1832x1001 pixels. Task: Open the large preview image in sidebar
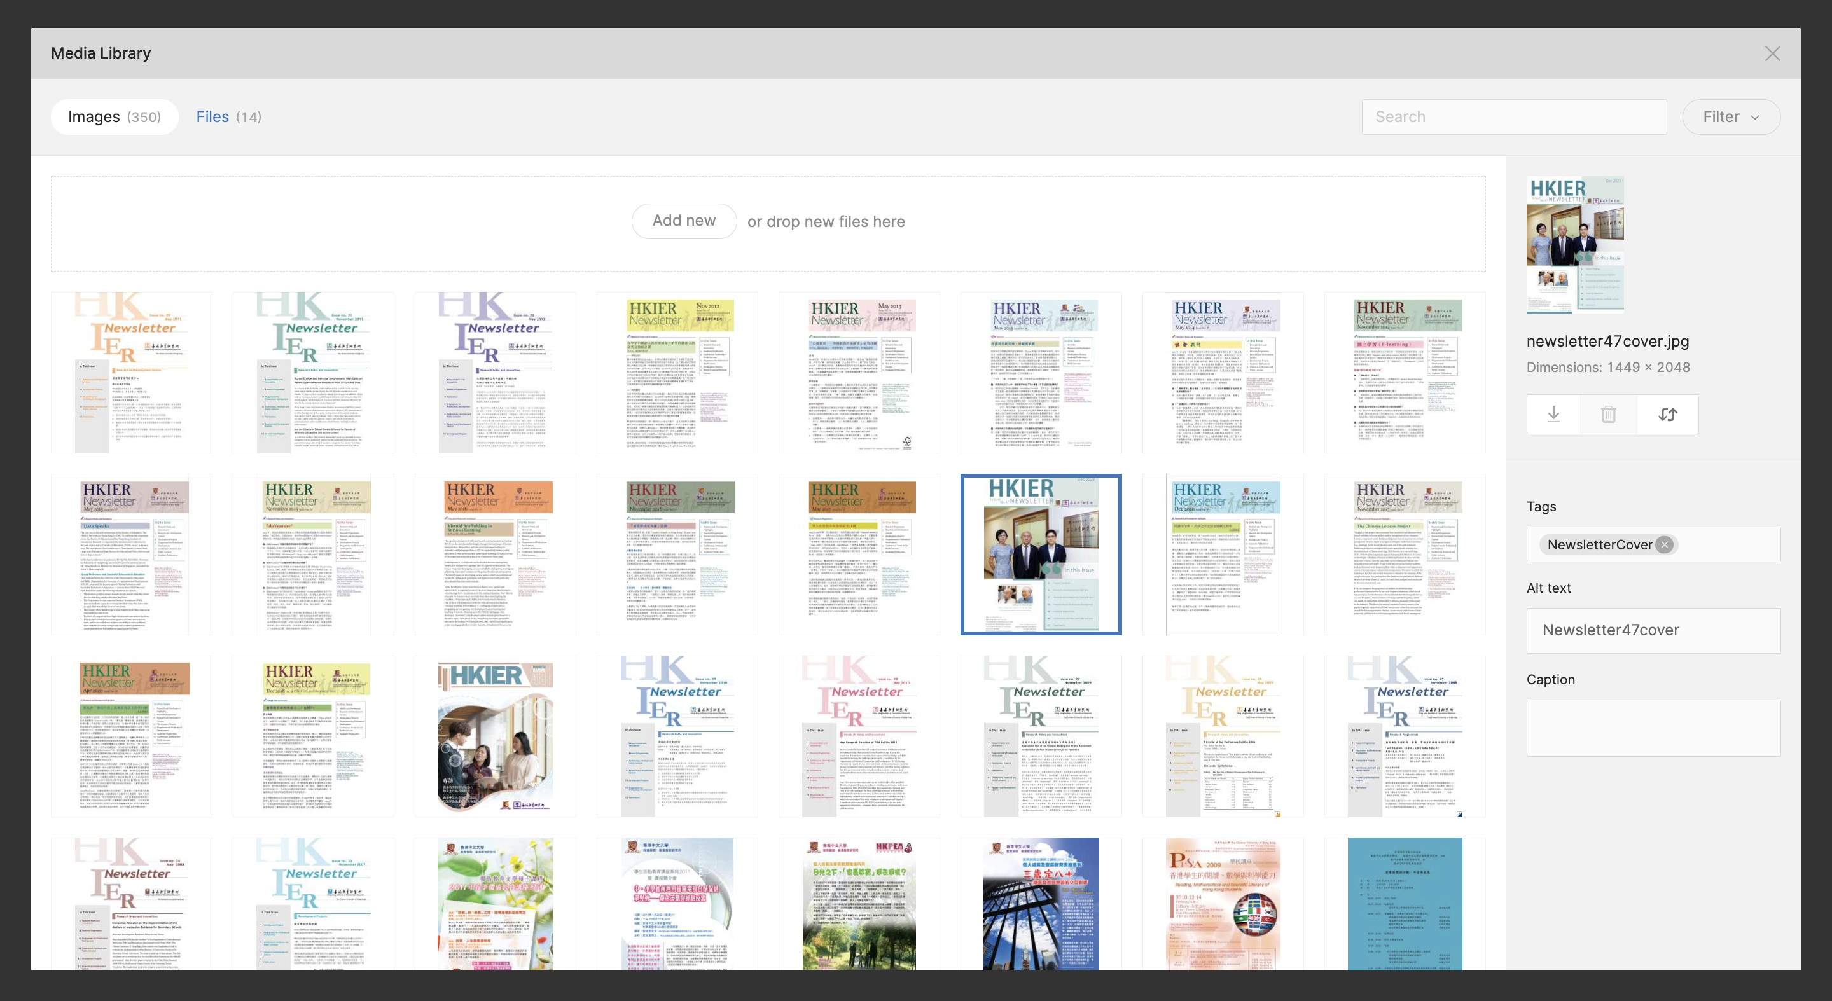pyautogui.click(x=1574, y=244)
